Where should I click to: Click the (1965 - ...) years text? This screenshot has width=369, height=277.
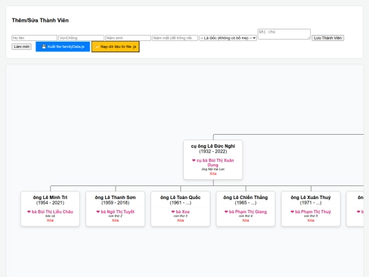(x=245, y=203)
